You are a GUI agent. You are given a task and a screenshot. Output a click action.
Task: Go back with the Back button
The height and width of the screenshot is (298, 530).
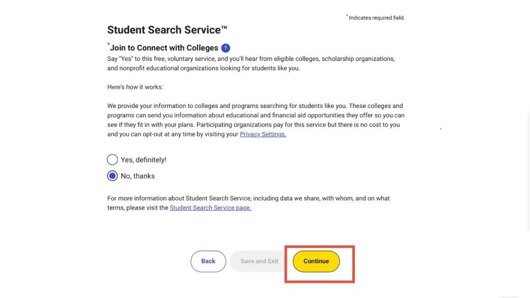[x=208, y=261]
